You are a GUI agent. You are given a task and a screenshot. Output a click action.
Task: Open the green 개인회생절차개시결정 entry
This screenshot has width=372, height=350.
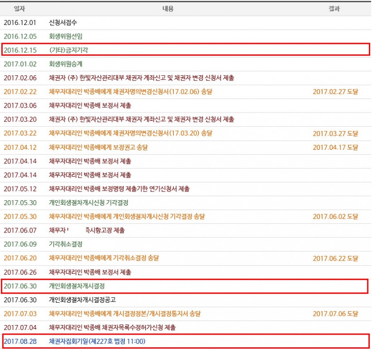coord(77,286)
